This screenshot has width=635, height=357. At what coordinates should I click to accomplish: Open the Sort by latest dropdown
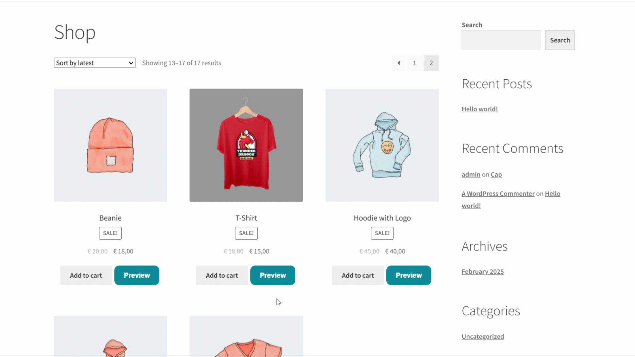coord(95,63)
